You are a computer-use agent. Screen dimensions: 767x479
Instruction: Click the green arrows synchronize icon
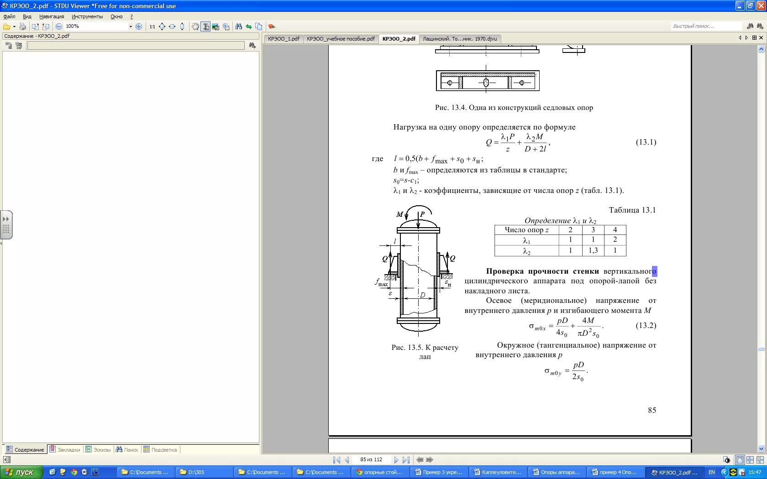(x=249, y=26)
